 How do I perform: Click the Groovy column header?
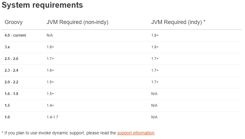pos(14,22)
